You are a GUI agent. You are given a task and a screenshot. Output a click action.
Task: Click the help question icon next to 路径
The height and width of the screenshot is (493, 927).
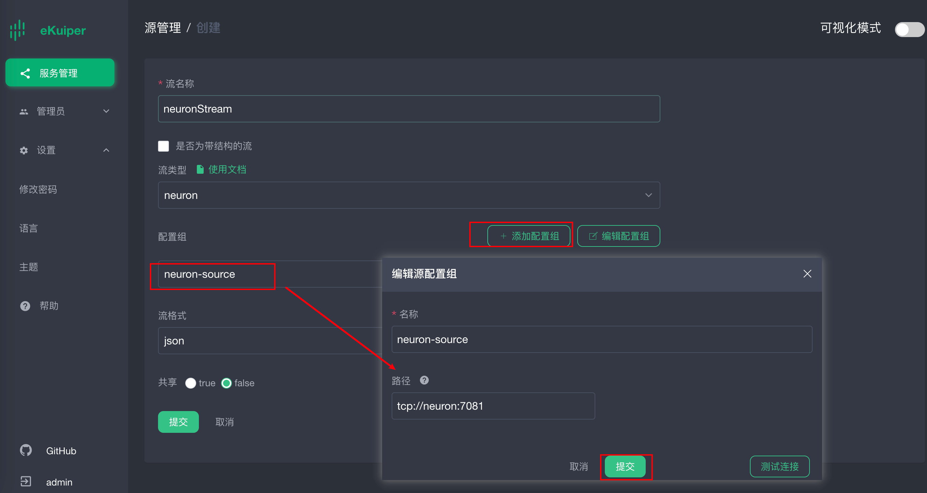pyautogui.click(x=424, y=380)
